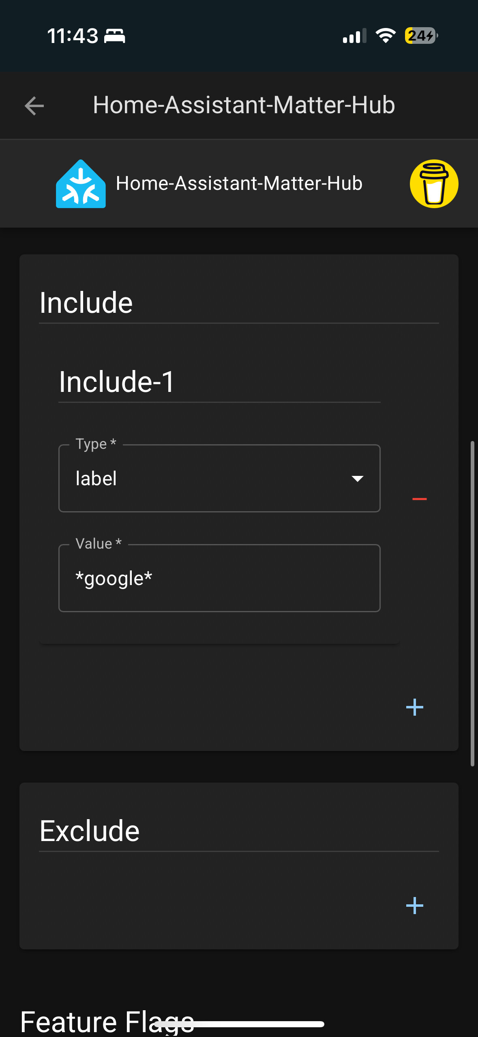The width and height of the screenshot is (478, 1037).
Task: Tap the back arrow in header
Action: pyautogui.click(x=34, y=106)
